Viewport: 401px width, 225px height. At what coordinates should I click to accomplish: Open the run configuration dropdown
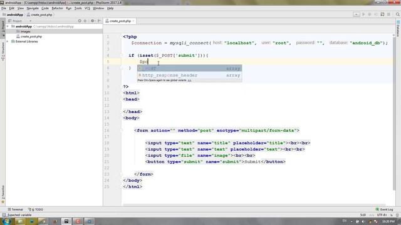357,14
